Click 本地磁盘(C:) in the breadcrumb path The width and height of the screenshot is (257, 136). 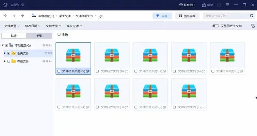coord(46,16)
